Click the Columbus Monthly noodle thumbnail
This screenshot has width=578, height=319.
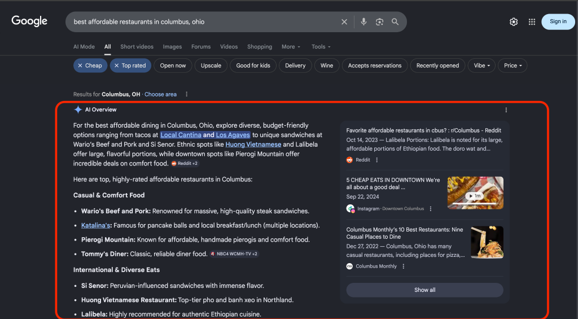click(487, 242)
